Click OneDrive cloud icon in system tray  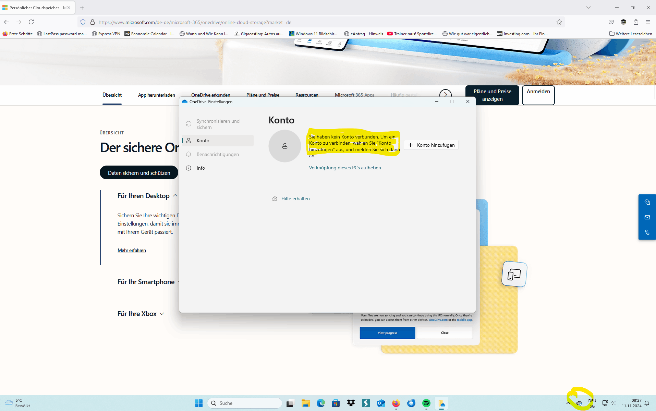click(x=579, y=403)
